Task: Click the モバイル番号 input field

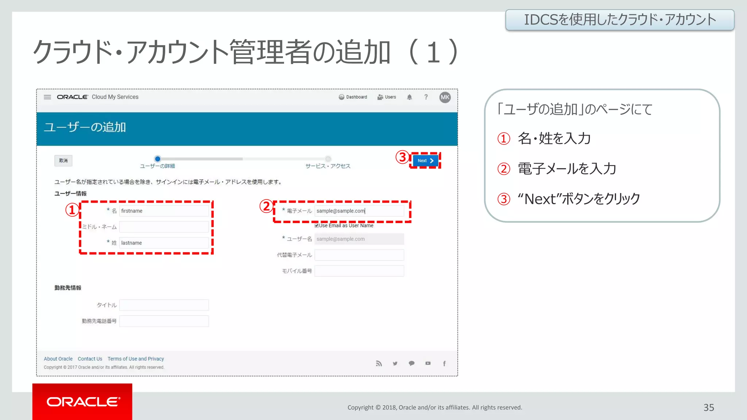Action: pyautogui.click(x=359, y=271)
